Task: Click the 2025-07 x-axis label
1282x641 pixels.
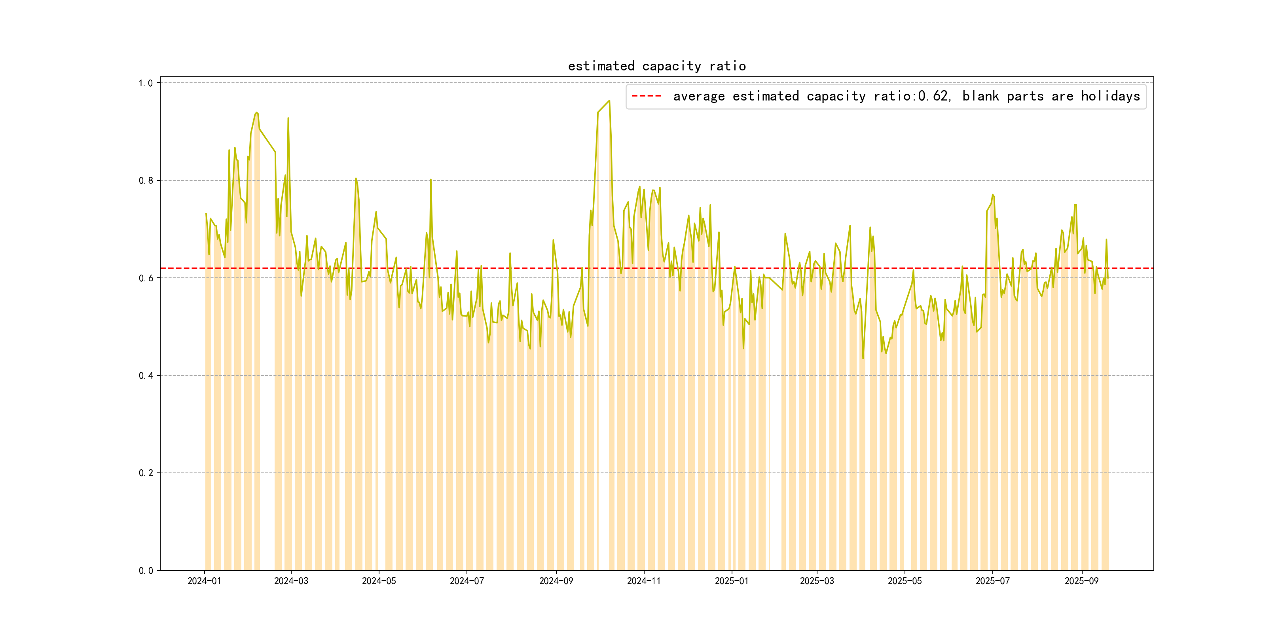Action: [992, 581]
